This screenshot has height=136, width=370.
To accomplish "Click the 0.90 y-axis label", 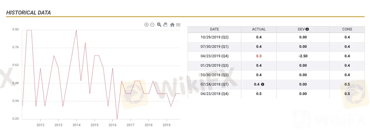I will (x=16, y=30).
